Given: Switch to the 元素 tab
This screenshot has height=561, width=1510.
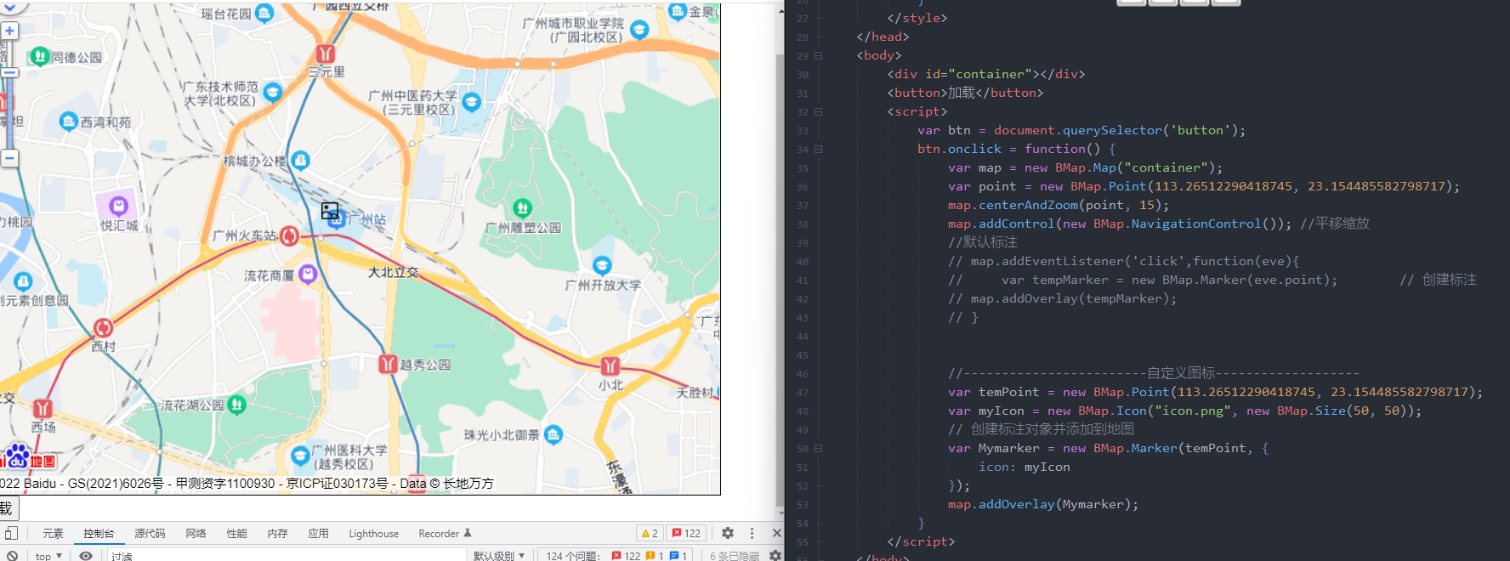Looking at the screenshot, I should [x=53, y=533].
